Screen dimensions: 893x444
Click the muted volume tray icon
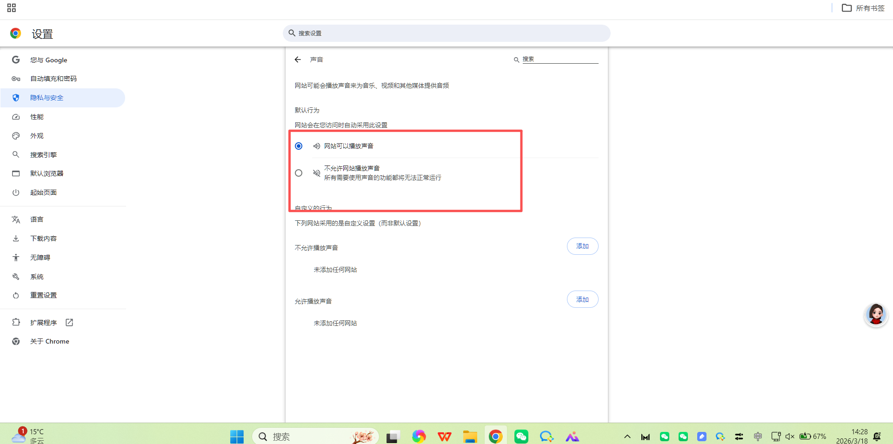790,436
